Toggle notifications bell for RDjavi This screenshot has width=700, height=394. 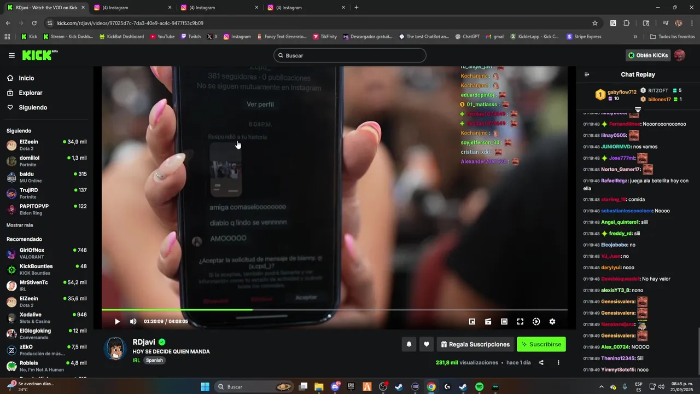point(409,344)
